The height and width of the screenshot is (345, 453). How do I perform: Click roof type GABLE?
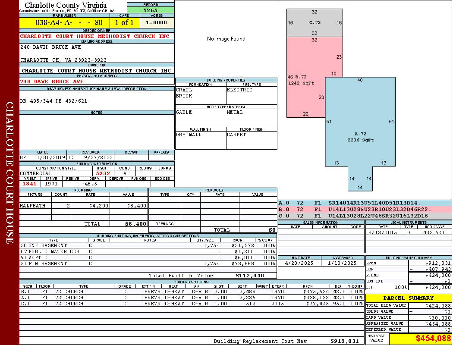[x=184, y=112]
